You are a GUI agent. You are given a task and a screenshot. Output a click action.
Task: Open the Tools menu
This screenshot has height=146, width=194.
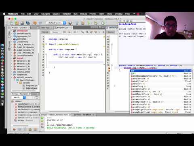click(109, 14)
